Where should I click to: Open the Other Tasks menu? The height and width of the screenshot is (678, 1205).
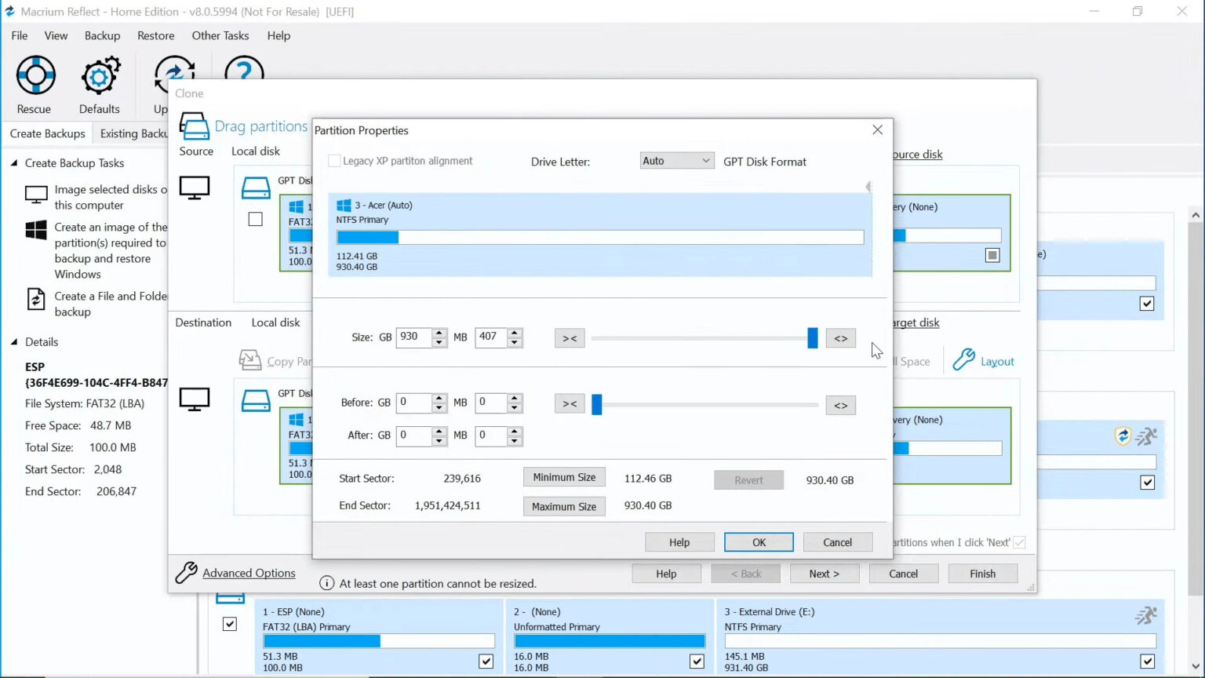coord(220,35)
